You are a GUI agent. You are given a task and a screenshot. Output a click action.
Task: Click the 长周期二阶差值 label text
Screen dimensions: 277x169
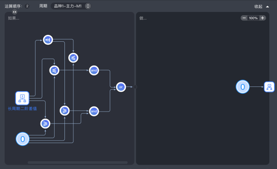click(x=22, y=109)
